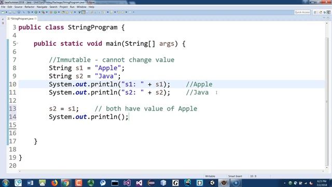The width and height of the screenshot is (332, 187).
Task: Open the black G logo taskbar icon
Action: coord(175,183)
